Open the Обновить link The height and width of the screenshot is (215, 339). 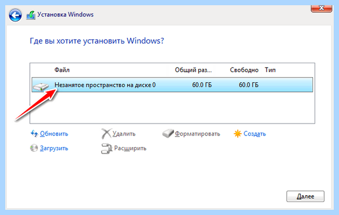coord(54,134)
